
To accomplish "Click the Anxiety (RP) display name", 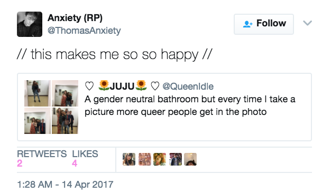I will pos(75,18).
